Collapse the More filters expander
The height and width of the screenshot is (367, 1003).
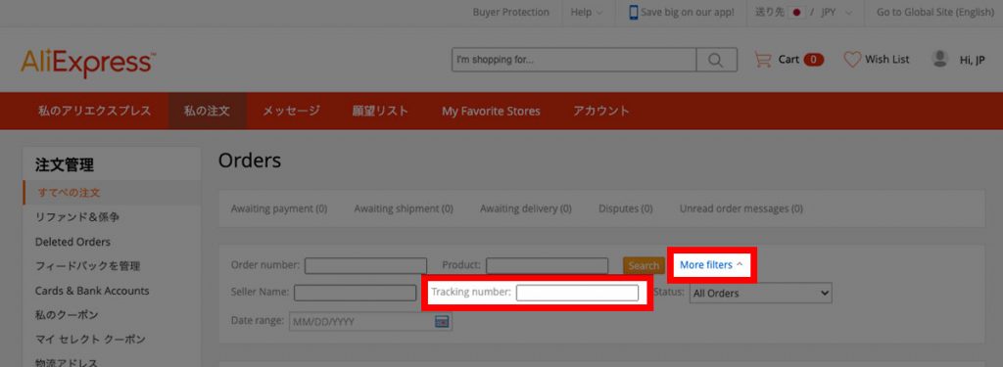712,264
